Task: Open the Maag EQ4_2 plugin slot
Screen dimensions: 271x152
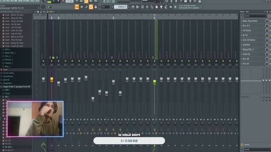Action: coord(248,49)
